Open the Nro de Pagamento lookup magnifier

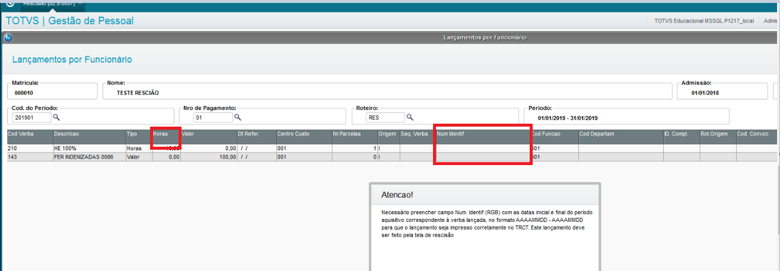pyautogui.click(x=237, y=118)
